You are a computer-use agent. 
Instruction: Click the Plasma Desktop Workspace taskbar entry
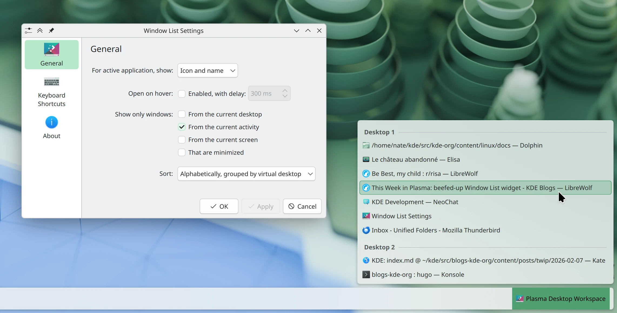click(561, 298)
